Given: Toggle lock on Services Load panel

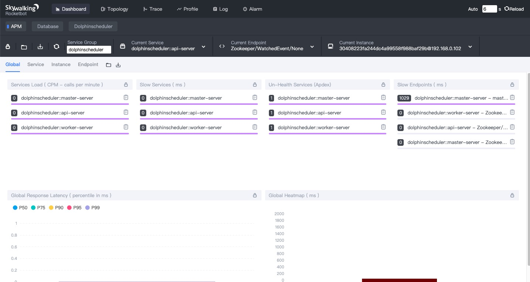Looking at the screenshot, I should 126,85.
